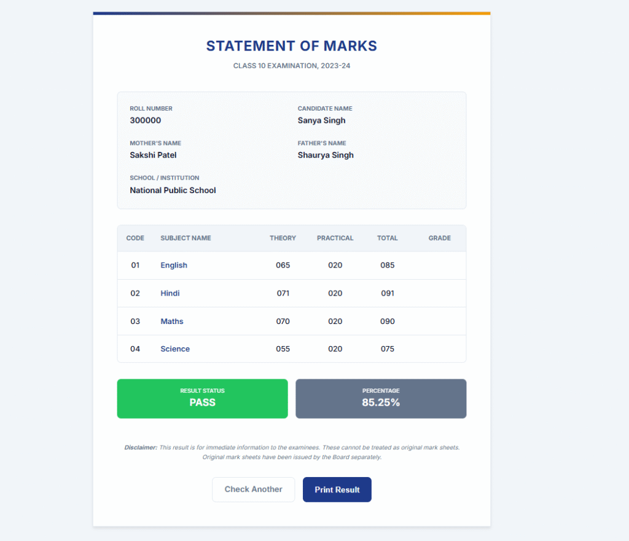The width and height of the screenshot is (629, 541).
Task: Select the Science theory marks 055
Action: point(283,349)
